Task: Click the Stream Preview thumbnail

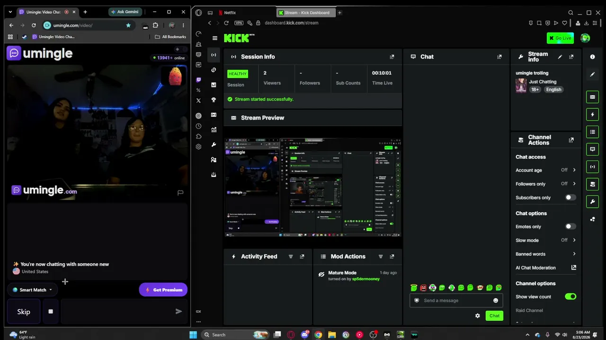Action: point(313,187)
